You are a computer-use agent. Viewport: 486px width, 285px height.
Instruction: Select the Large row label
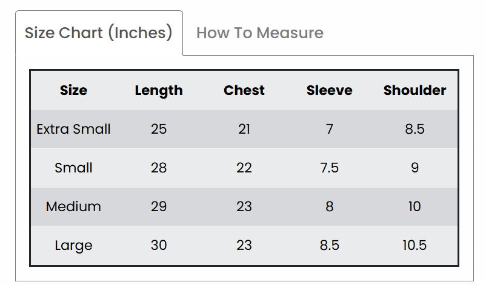(x=73, y=245)
